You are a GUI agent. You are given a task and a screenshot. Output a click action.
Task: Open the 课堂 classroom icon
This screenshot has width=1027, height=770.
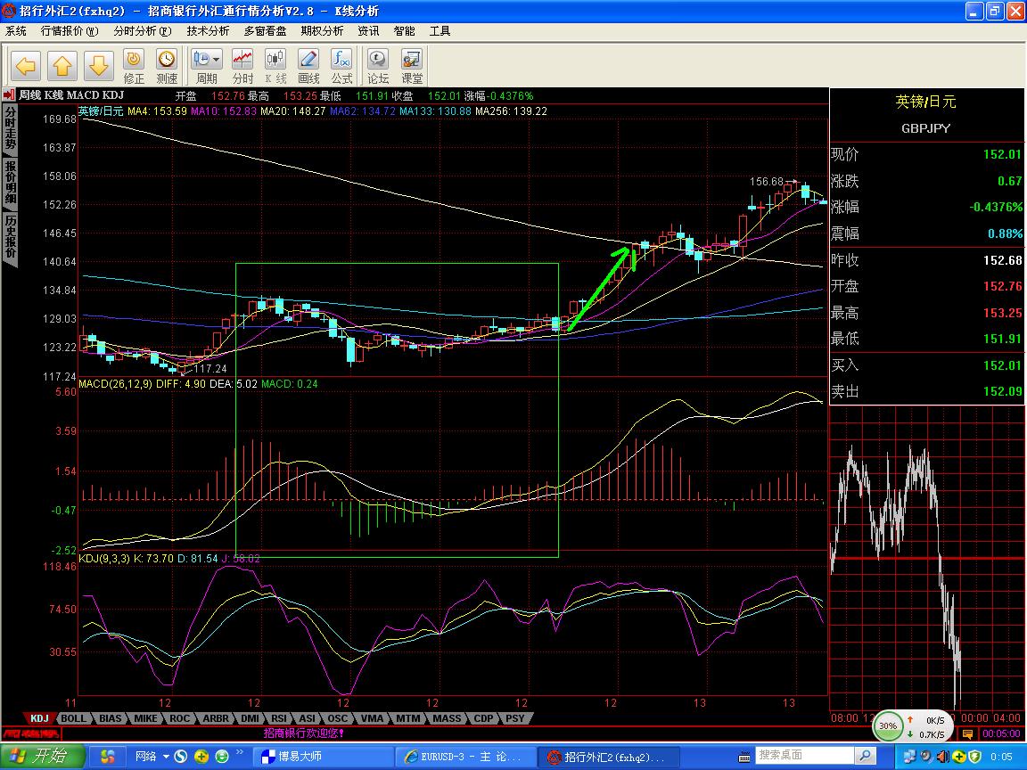(411, 66)
